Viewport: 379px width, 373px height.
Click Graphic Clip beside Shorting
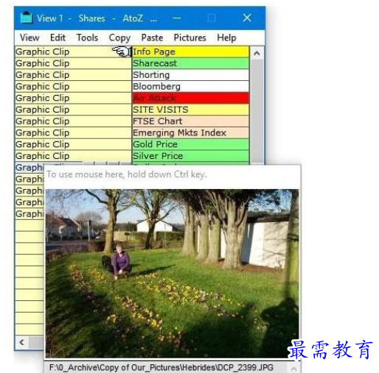coord(73,75)
